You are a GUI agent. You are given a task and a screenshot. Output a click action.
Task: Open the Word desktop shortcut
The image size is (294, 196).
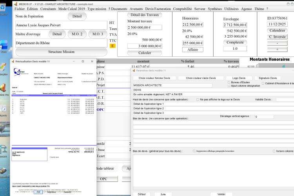click(4, 46)
